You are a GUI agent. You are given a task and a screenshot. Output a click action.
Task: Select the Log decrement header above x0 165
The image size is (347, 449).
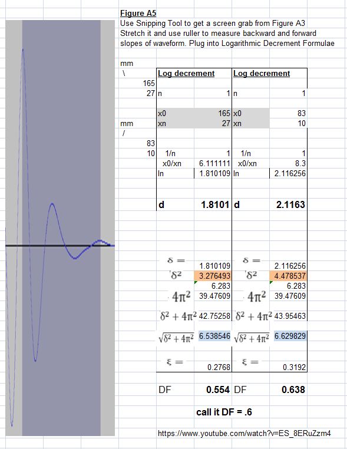[x=186, y=74]
